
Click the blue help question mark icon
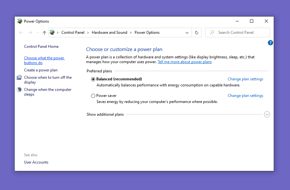270,43
